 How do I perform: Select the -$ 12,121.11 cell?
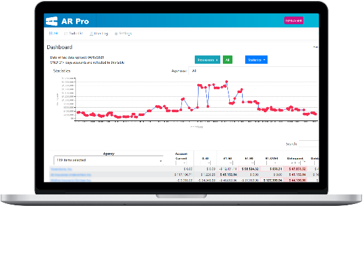228,169
